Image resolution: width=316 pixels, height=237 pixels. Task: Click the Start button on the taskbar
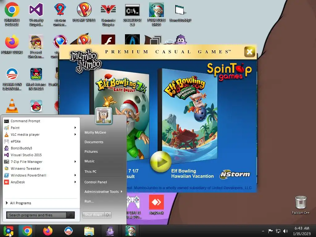8,231
